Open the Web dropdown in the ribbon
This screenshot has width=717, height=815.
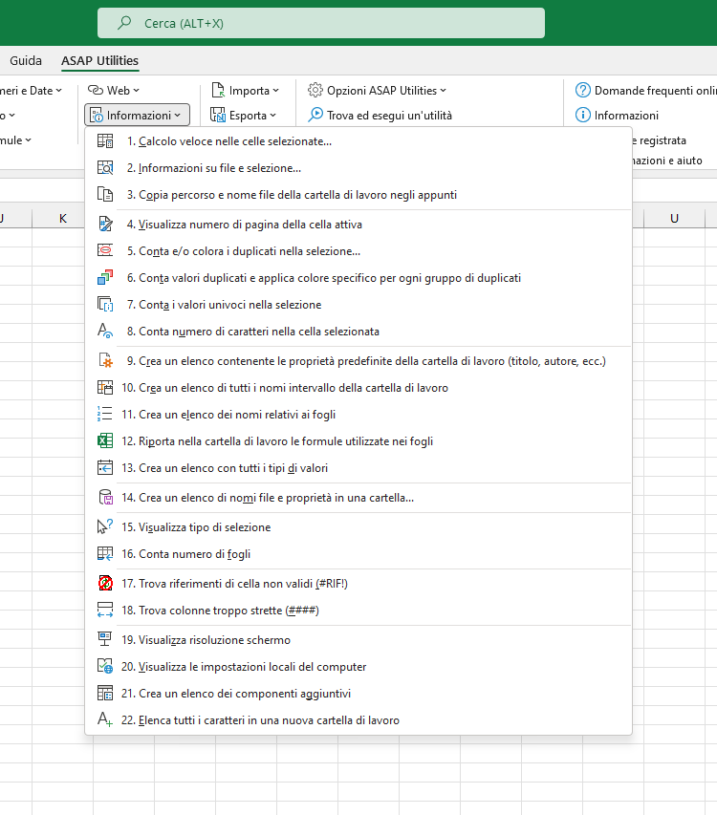(x=114, y=91)
